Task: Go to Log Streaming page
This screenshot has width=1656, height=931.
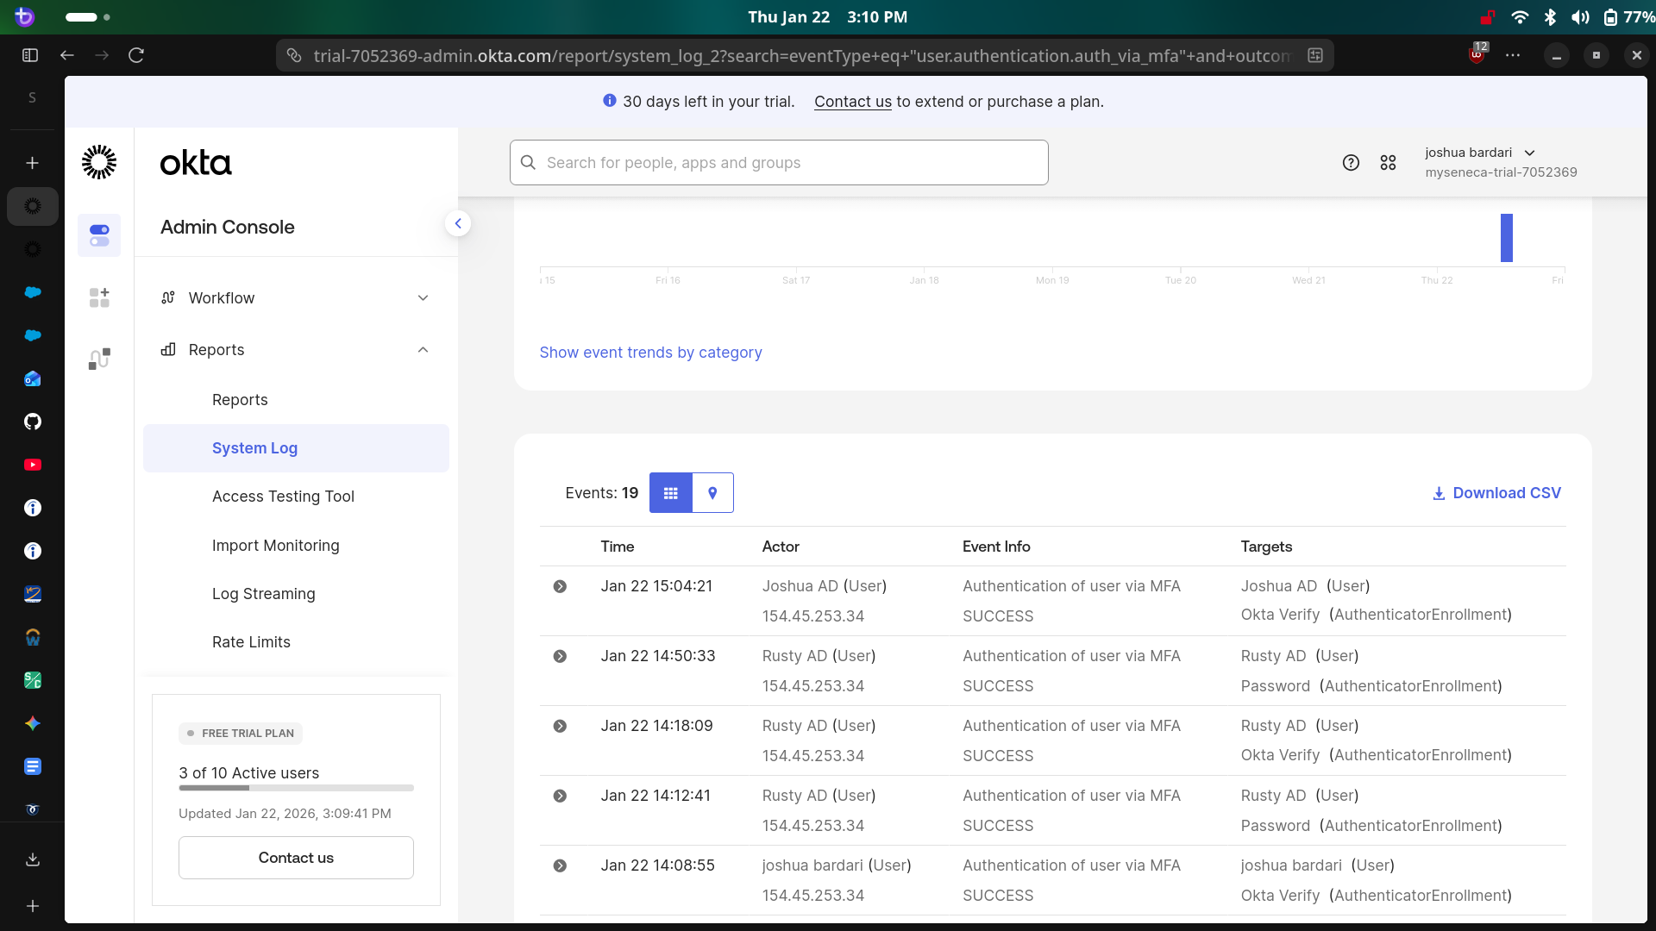Action: 263,594
